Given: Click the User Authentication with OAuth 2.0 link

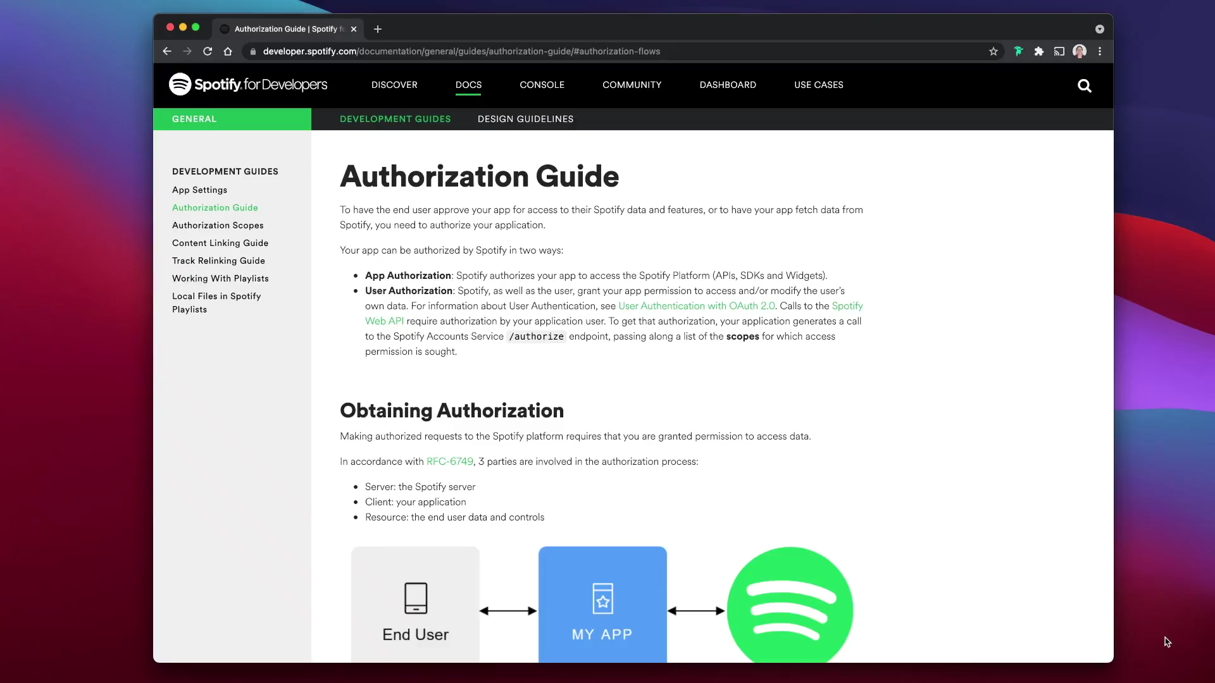Looking at the screenshot, I should coord(696,305).
